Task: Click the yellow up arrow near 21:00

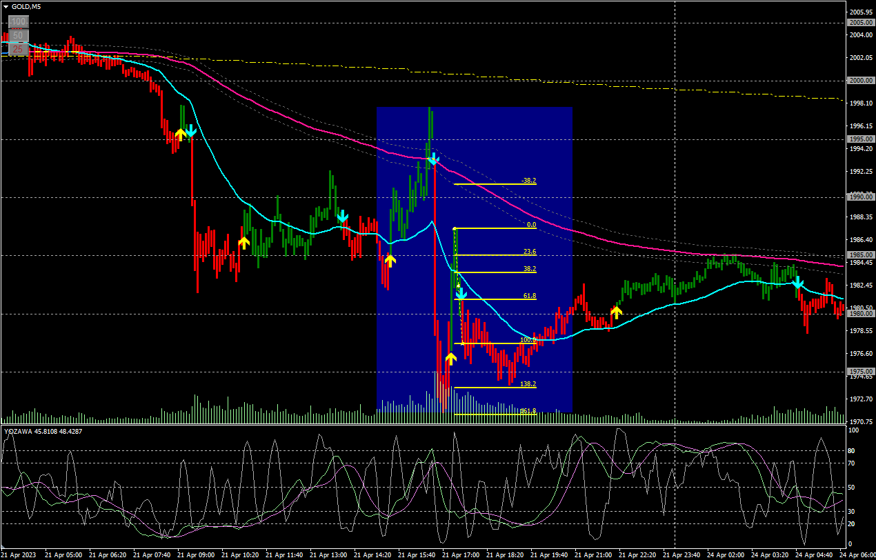Action: click(x=616, y=312)
